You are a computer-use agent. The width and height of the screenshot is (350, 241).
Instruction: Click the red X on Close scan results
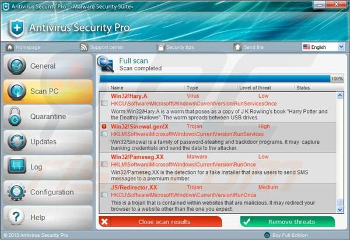coord(104,222)
